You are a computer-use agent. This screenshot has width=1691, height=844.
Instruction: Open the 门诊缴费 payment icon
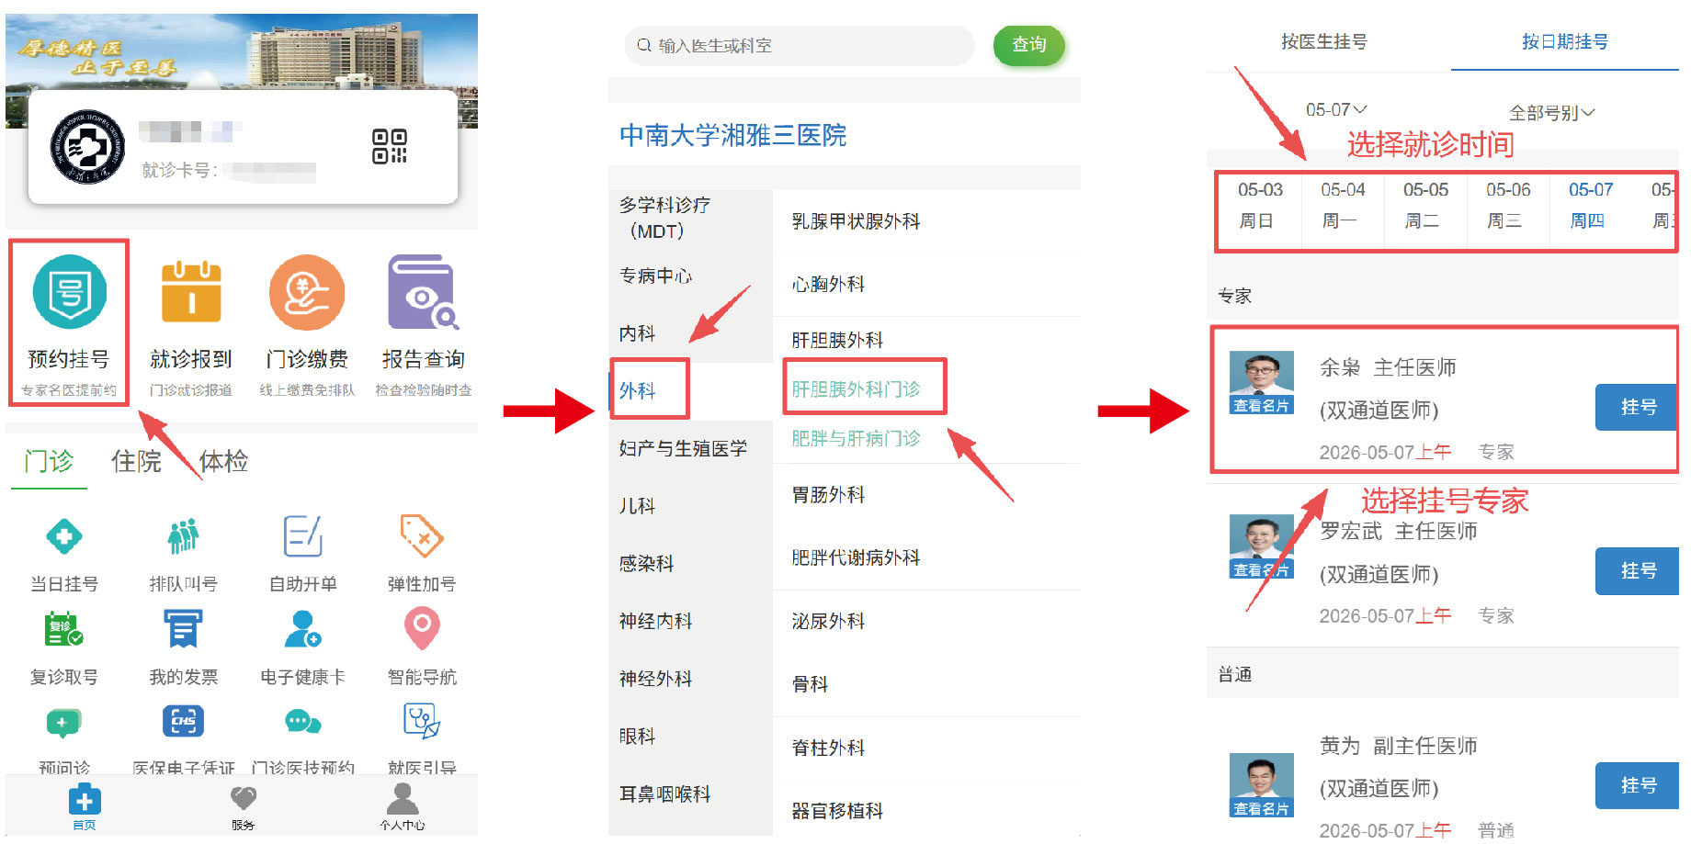coord(307,292)
